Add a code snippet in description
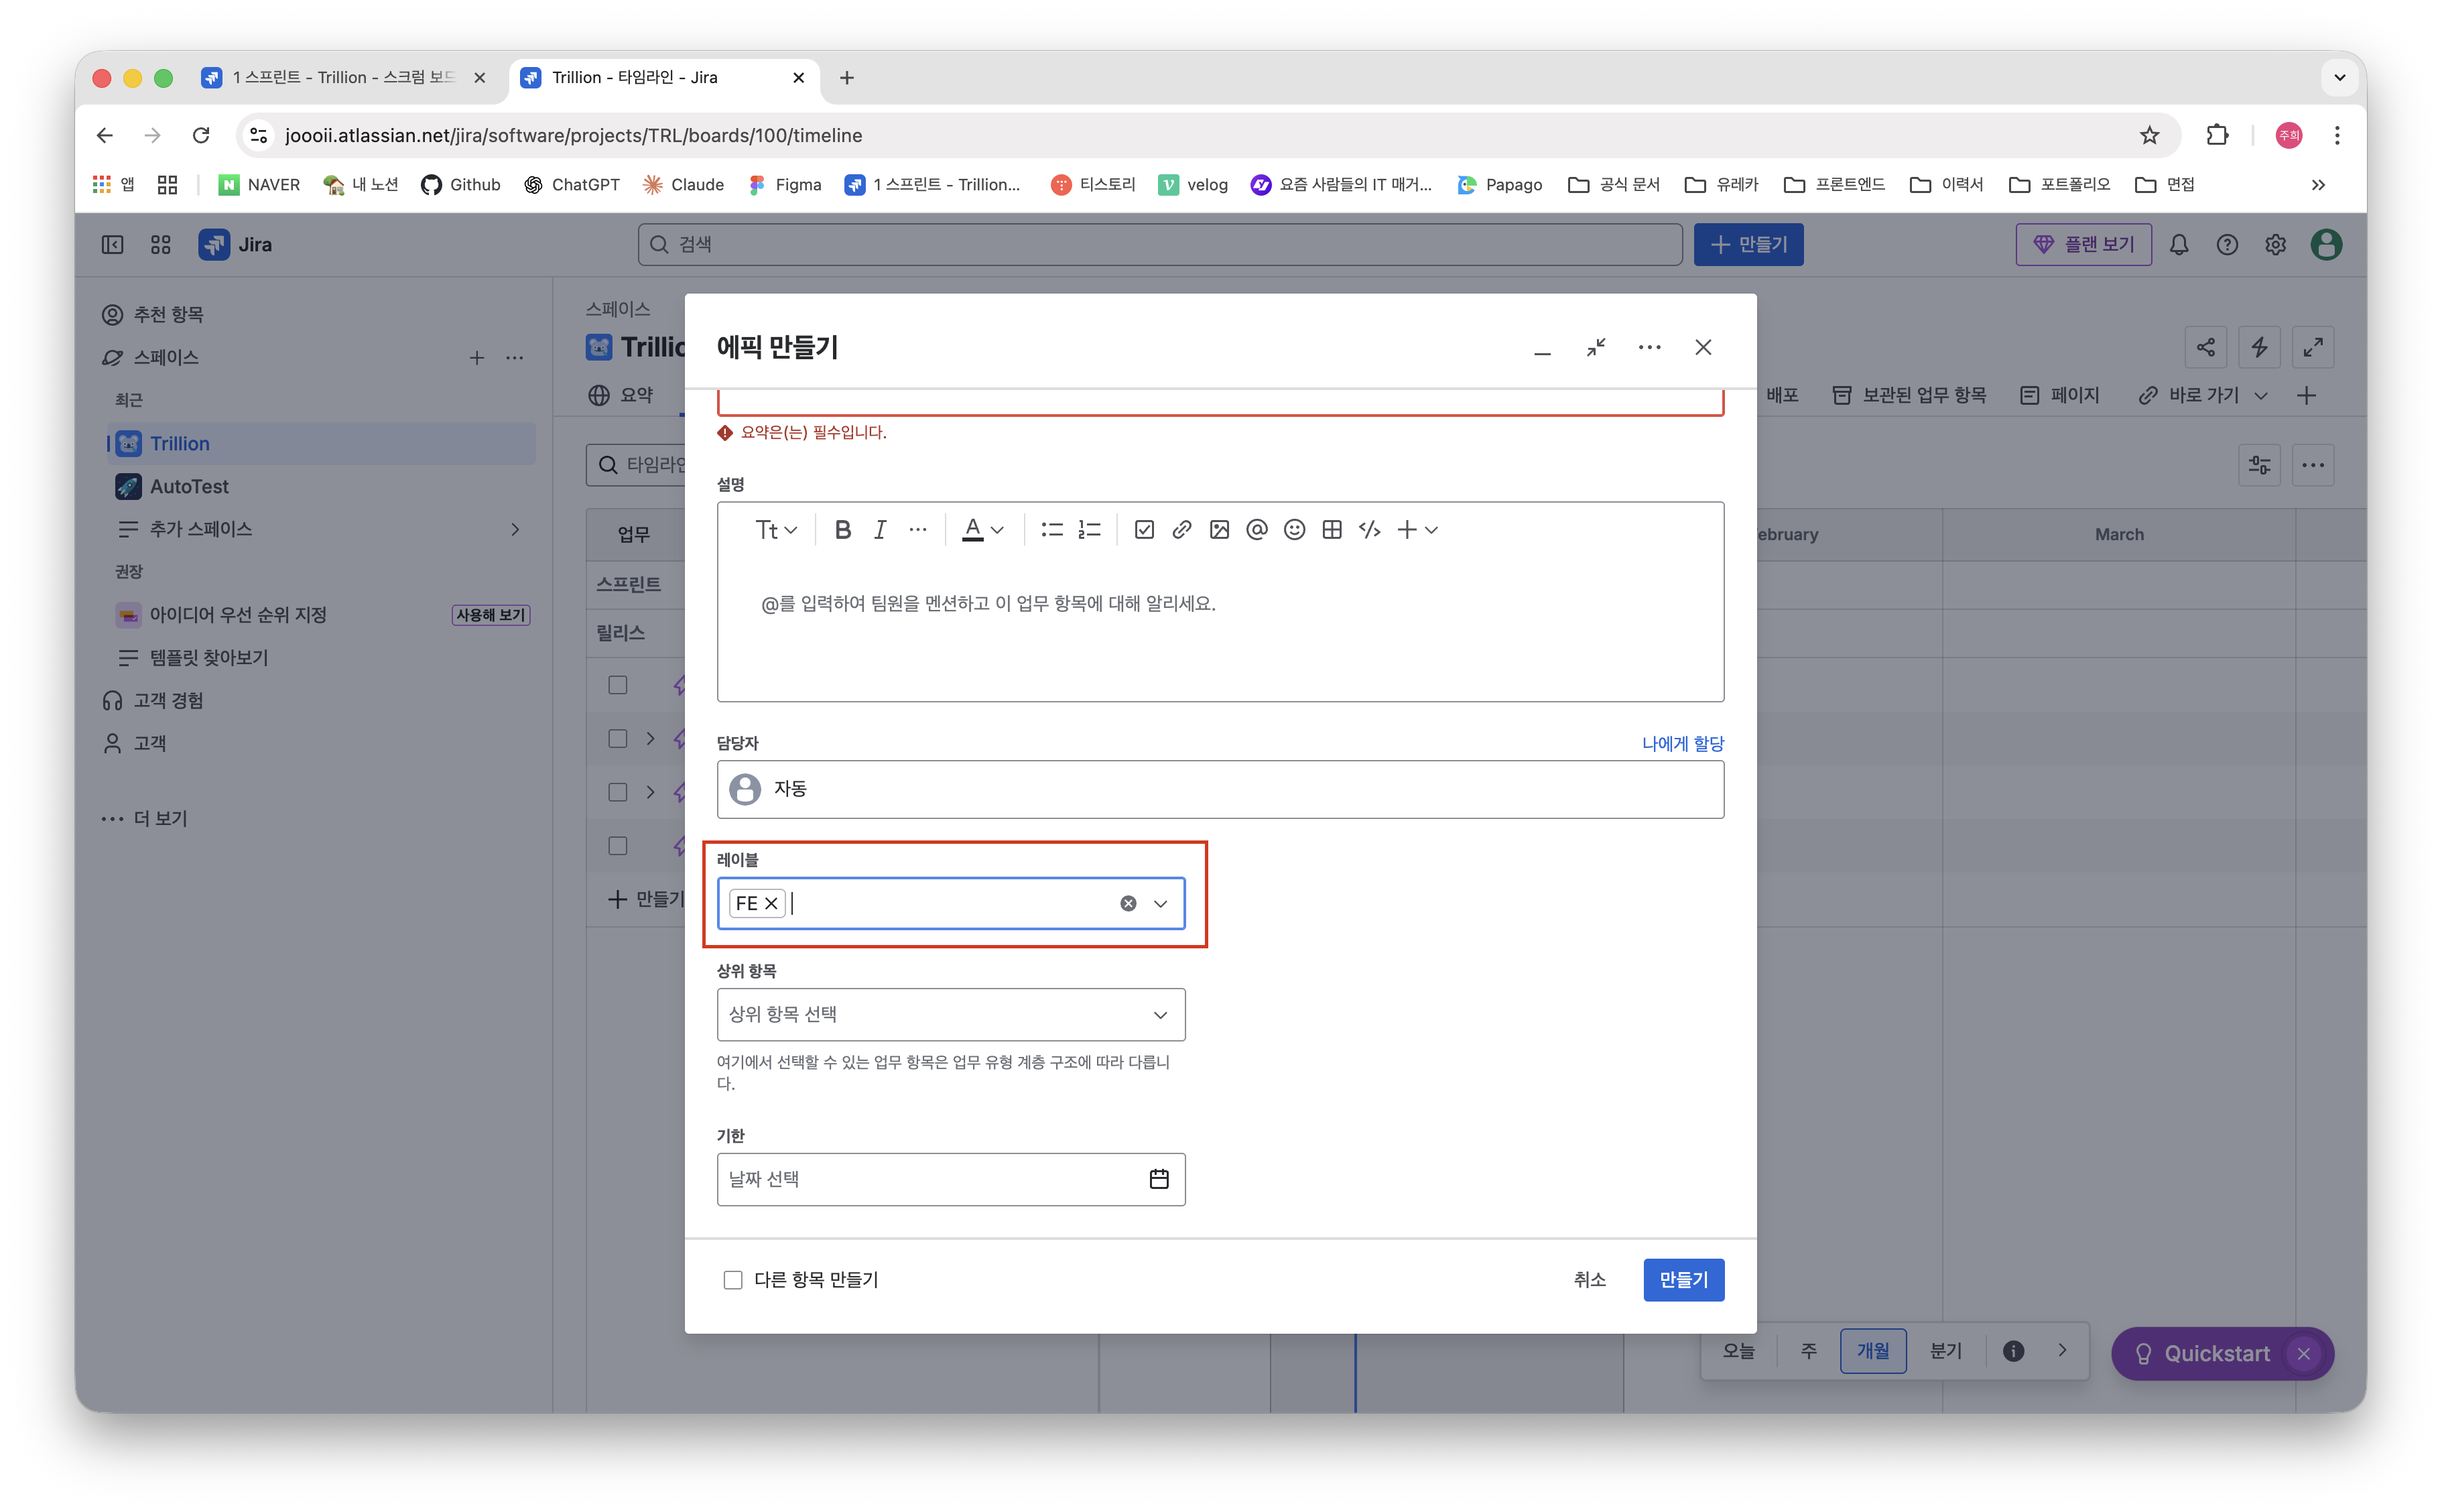The image size is (2442, 1512). click(x=1370, y=530)
